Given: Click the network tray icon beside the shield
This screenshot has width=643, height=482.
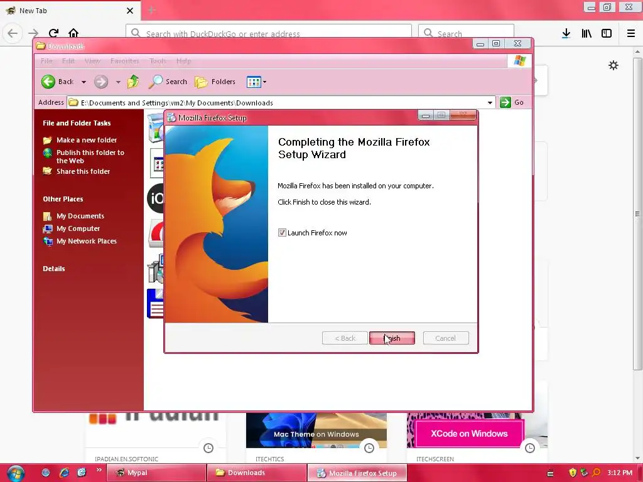Looking at the screenshot, I should [x=585, y=473].
